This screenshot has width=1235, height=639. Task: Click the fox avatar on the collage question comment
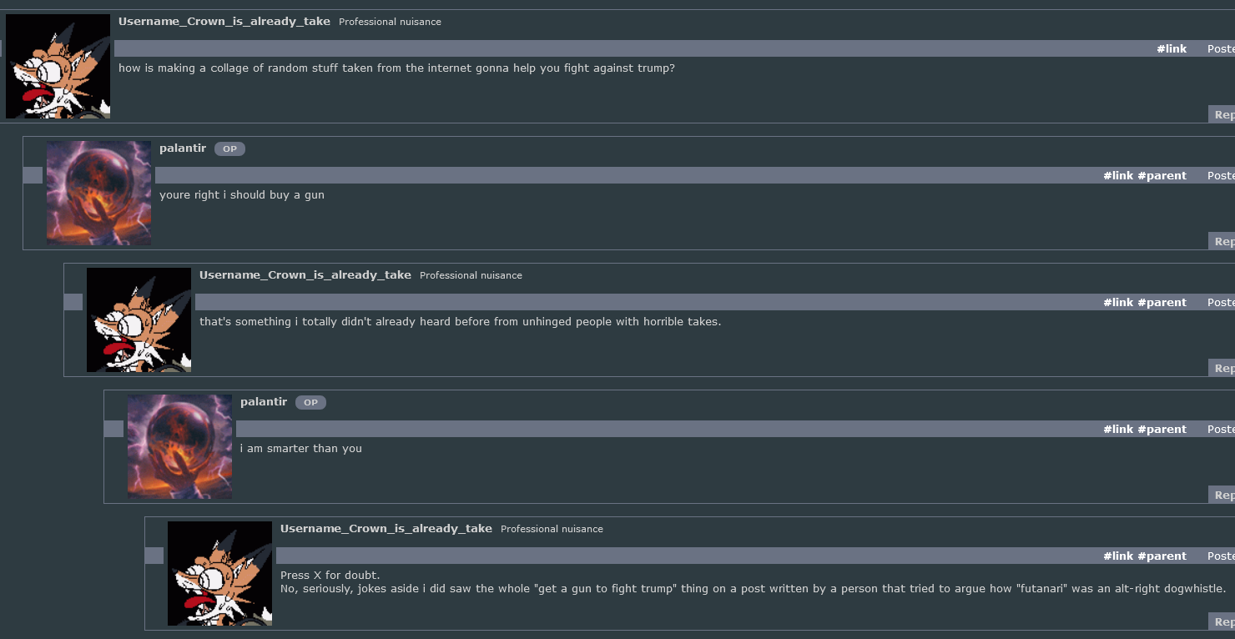coord(58,67)
